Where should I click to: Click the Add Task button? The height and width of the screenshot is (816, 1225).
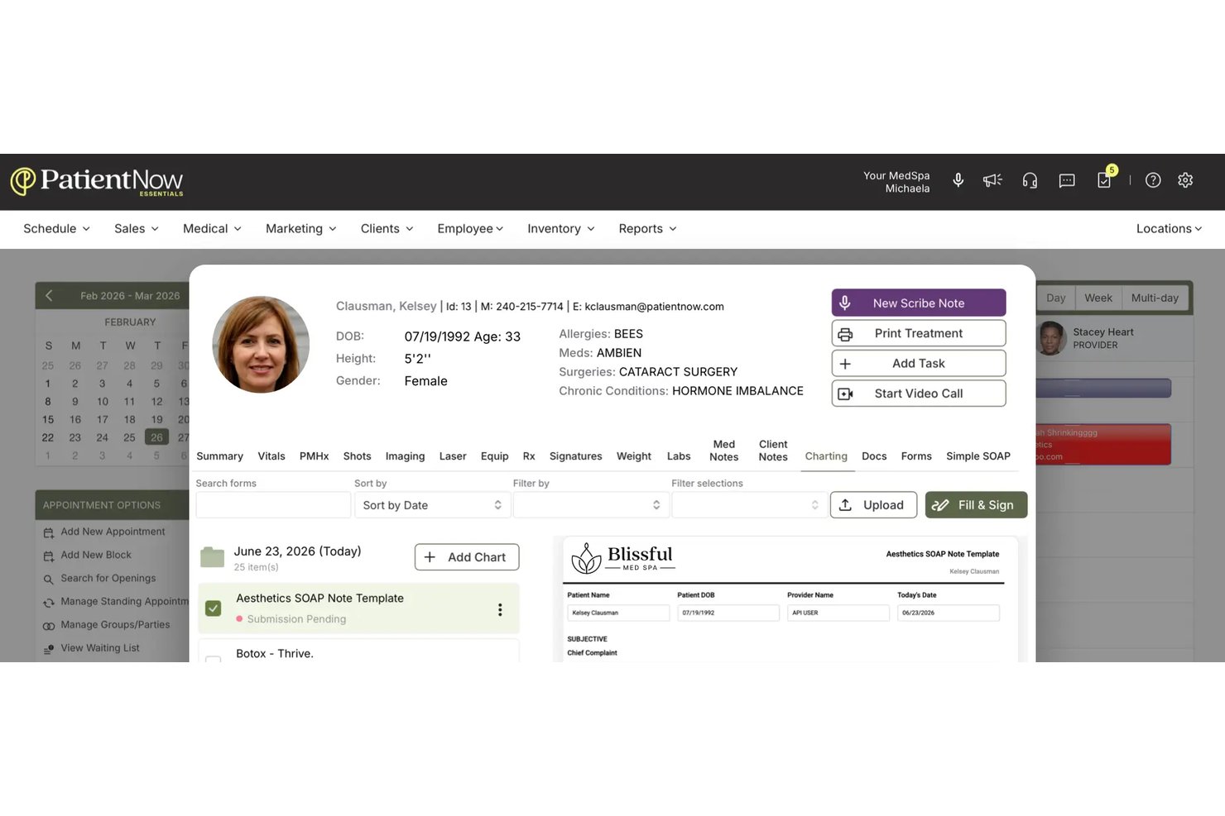[x=919, y=363]
